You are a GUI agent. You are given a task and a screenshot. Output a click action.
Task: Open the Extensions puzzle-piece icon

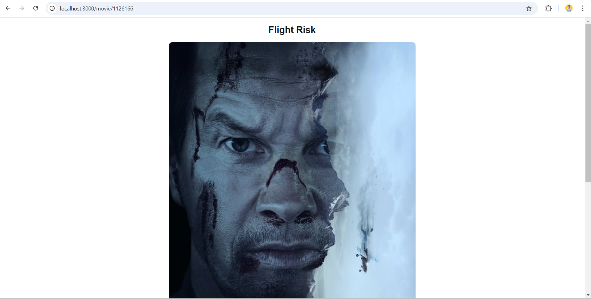pyautogui.click(x=548, y=8)
